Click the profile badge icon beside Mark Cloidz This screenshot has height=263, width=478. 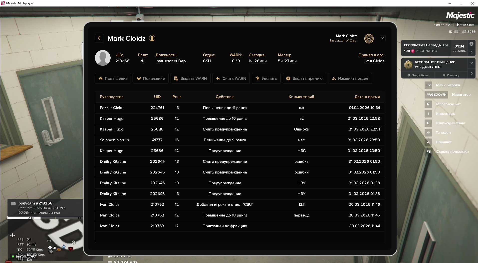coord(152,38)
